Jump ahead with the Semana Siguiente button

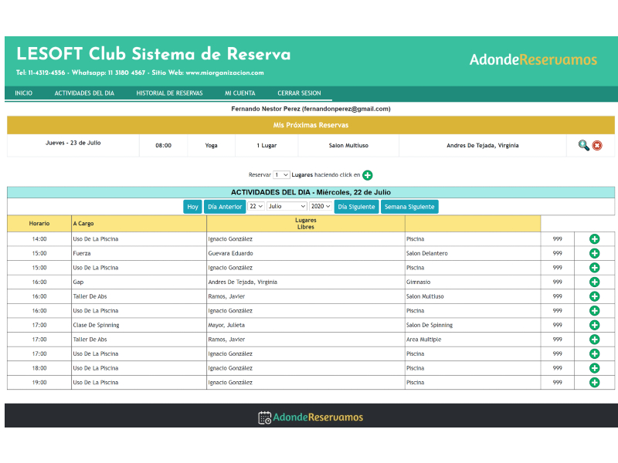(409, 207)
